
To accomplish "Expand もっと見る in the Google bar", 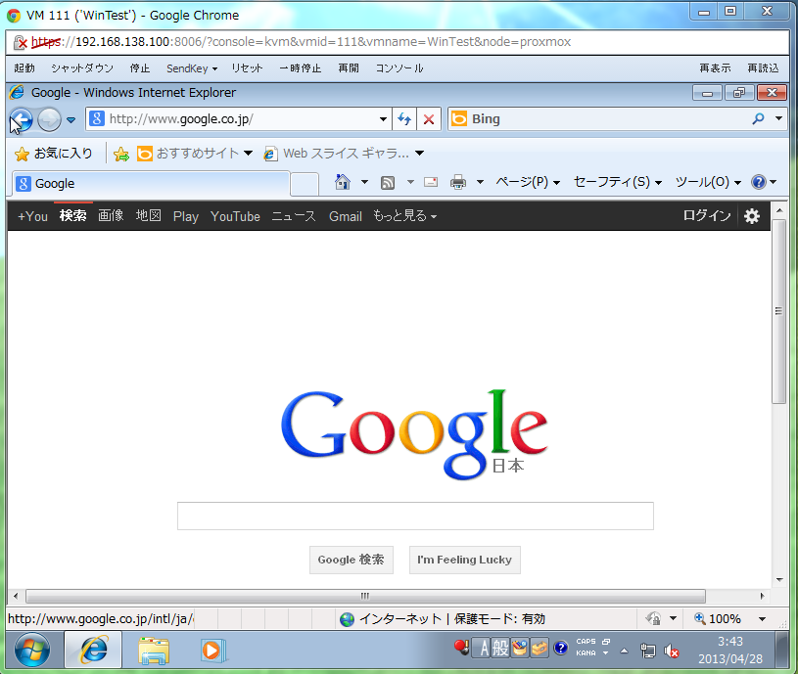I will (x=405, y=216).
